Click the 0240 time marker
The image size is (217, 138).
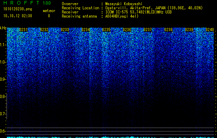click(210, 30)
